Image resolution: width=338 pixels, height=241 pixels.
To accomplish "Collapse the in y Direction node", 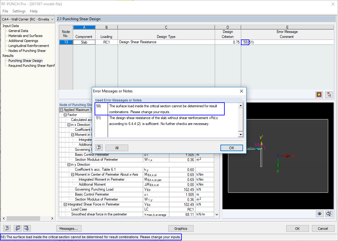I will click(x=69, y=165).
